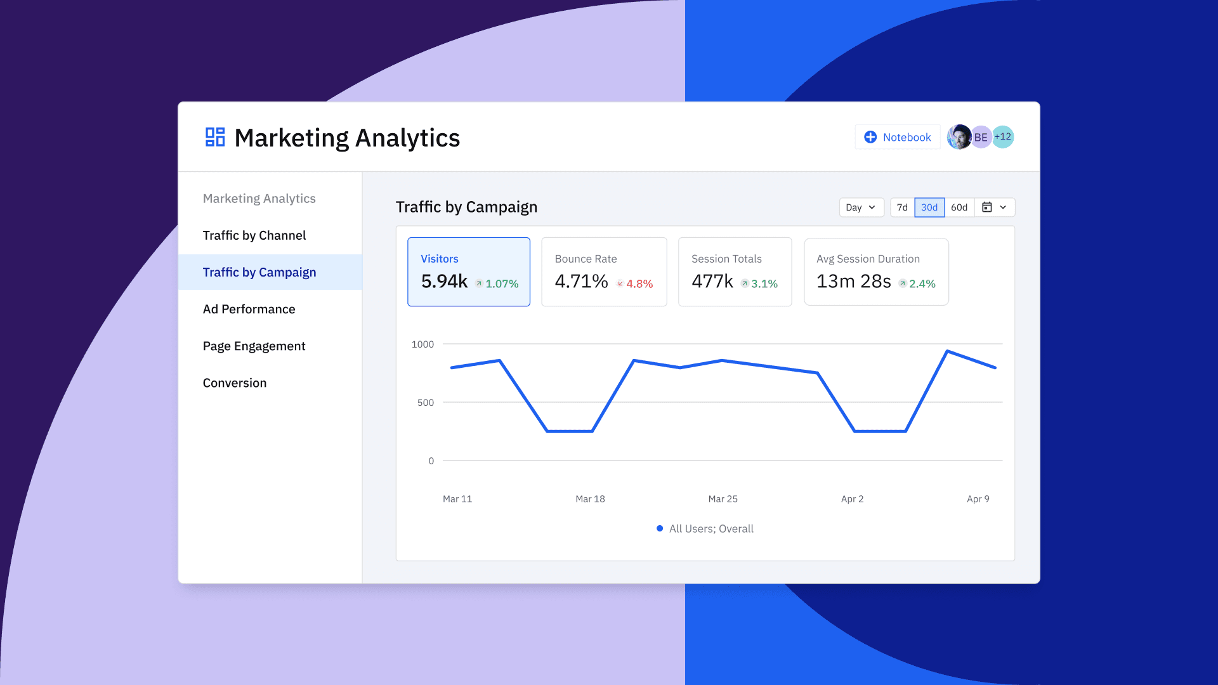Expand the chevron next to the calendar icon
Image resolution: width=1218 pixels, height=685 pixels.
click(x=1002, y=207)
